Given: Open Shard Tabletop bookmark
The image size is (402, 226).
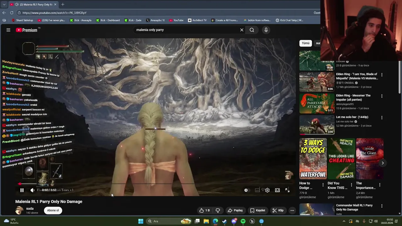Looking at the screenshot, I should pos(22,20).
